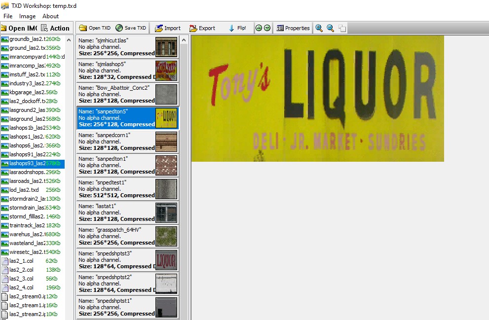Select stormd_fillas2 entry
Image resolution: width=489 pixels, height=320 pixels.
[x=33, y=216]
